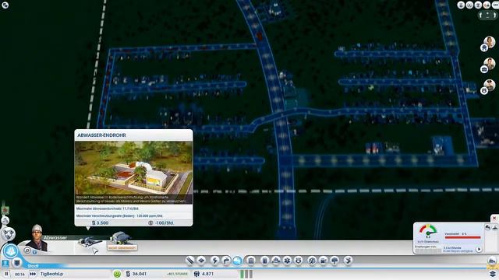Click the red Verarbeitet progress bar

coord(462,237)
